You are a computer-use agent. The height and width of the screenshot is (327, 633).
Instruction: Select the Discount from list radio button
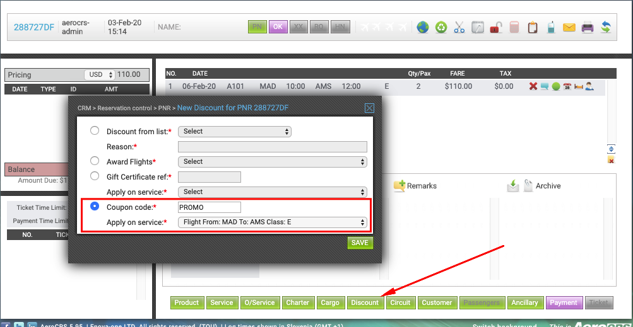(x=95, y=130)
